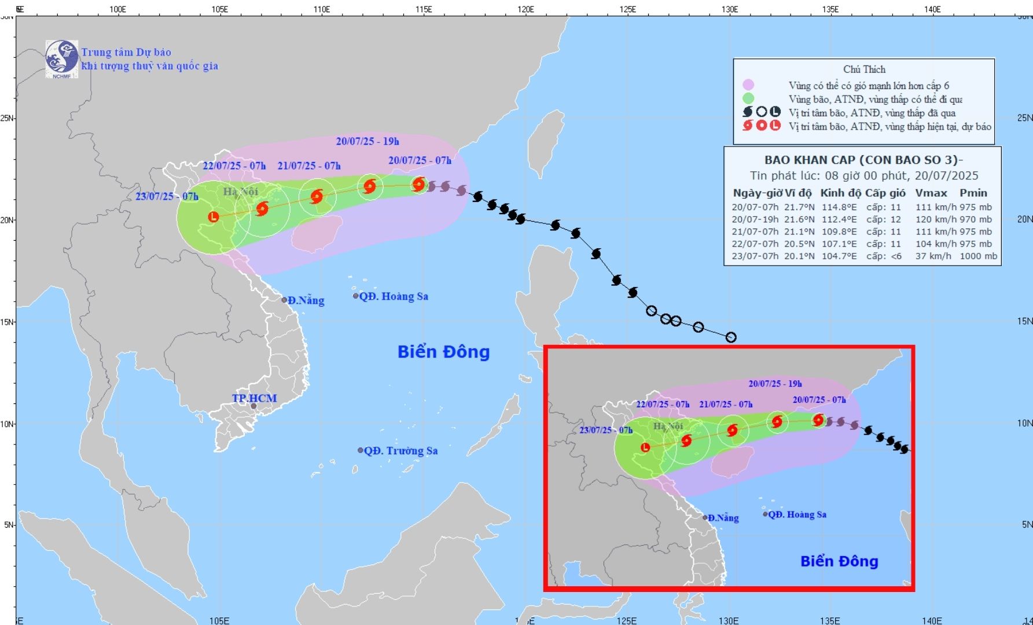Click the green legend circle for storm path area
The height and width of the screenshot is (625, 1033).
tap(748, 99)
